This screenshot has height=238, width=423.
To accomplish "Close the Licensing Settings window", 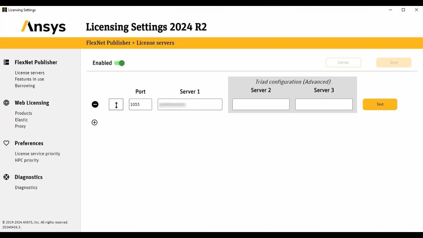I will pyautogui.click(x=416, y=10).
